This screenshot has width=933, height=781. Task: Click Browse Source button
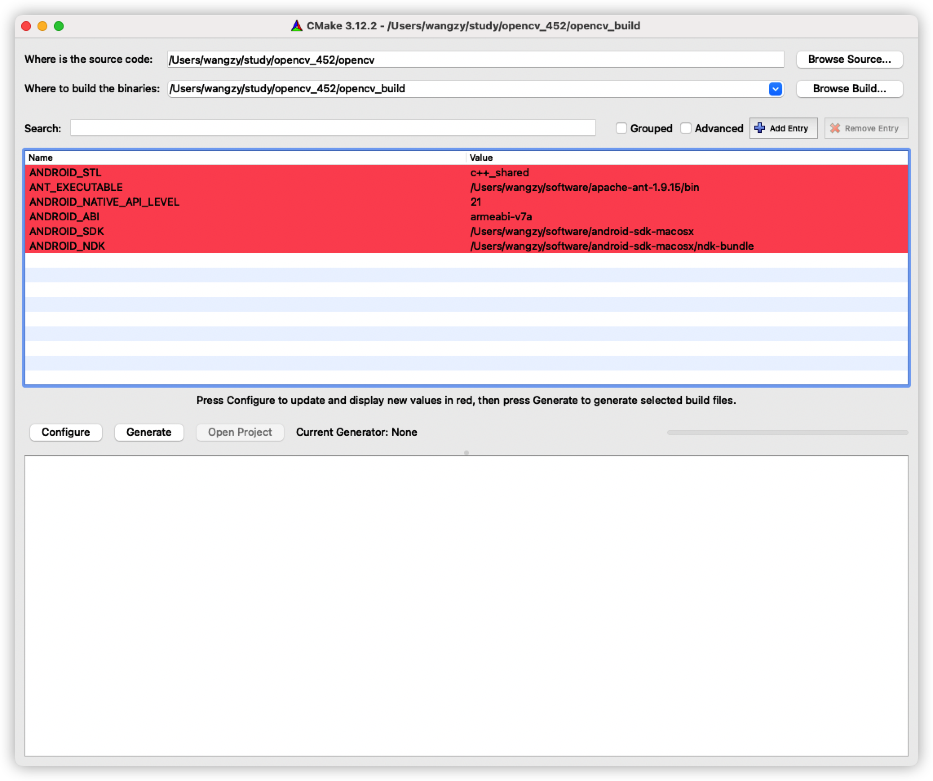click(x=849, y=60)
